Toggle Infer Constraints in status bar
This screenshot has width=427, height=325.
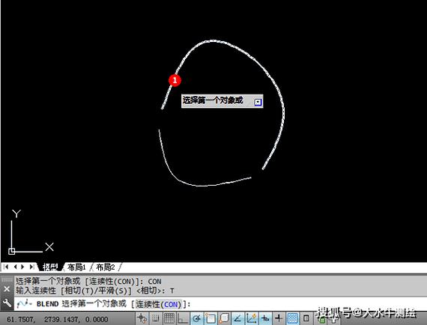pos(142,318)
